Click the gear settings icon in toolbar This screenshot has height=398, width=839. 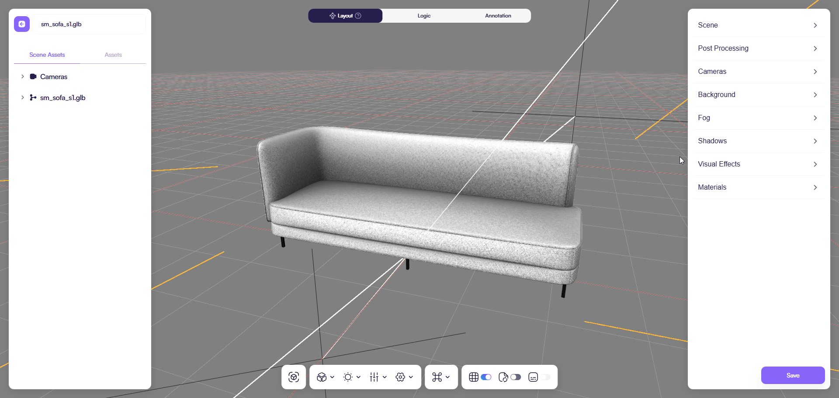400,377
